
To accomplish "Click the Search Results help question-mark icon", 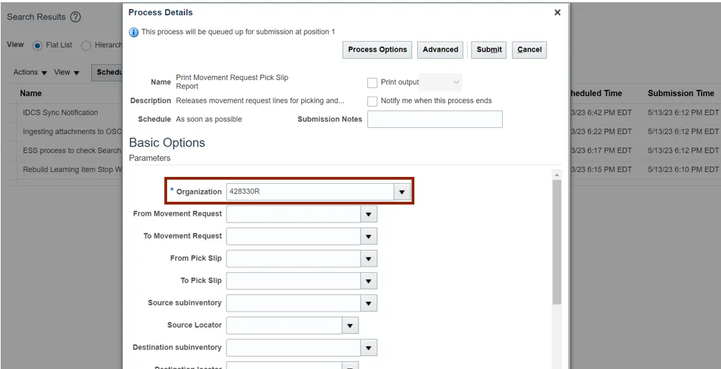I will 75,17.
